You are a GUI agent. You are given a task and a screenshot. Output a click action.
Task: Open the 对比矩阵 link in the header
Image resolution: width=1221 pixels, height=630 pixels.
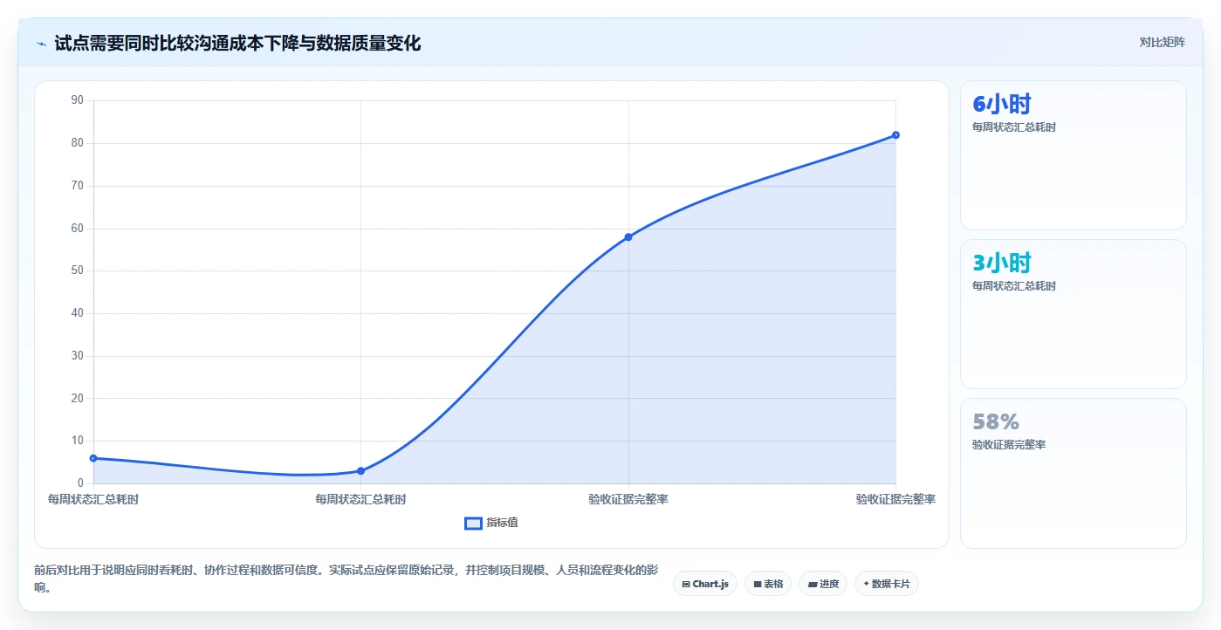[1162, 42]
